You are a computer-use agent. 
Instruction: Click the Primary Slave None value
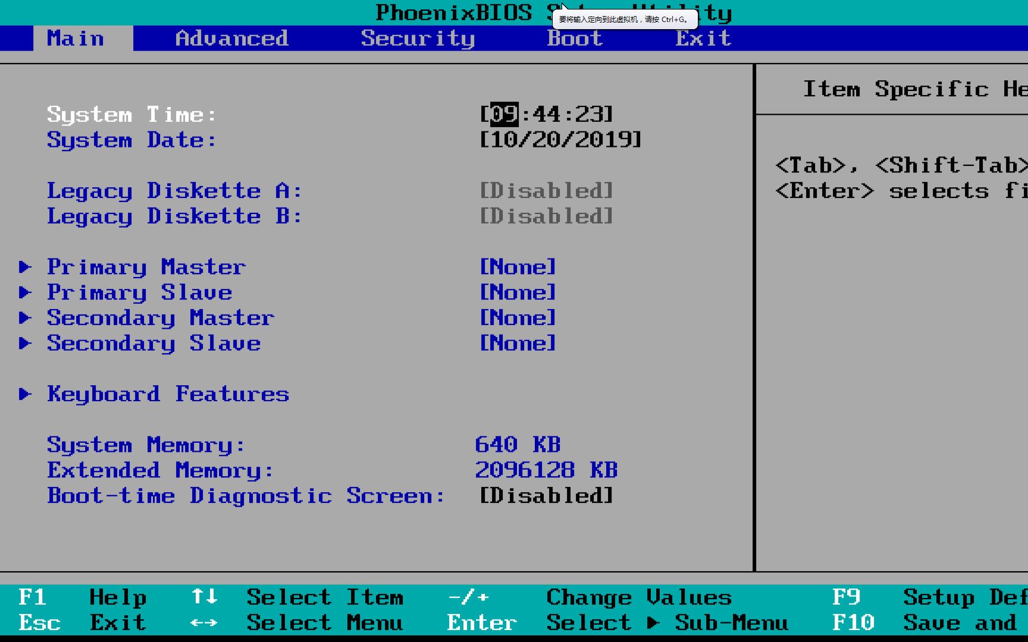click(518, 292)
